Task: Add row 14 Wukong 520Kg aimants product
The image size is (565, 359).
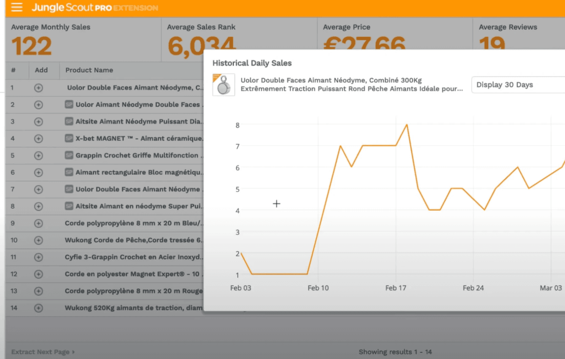Action: [x=39, y=308]
